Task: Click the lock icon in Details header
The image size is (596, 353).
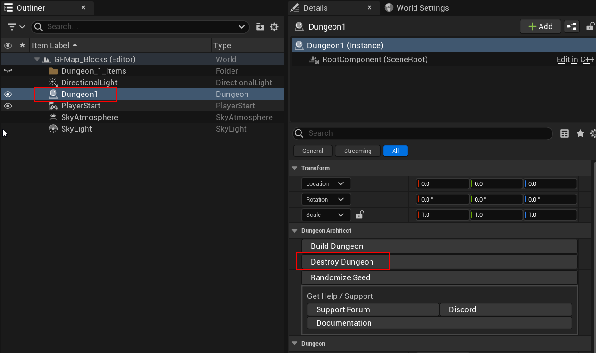Action: [x=590, y=26]
